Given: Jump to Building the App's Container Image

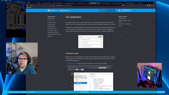Looking at the screenshot, I should pos(125,21).
